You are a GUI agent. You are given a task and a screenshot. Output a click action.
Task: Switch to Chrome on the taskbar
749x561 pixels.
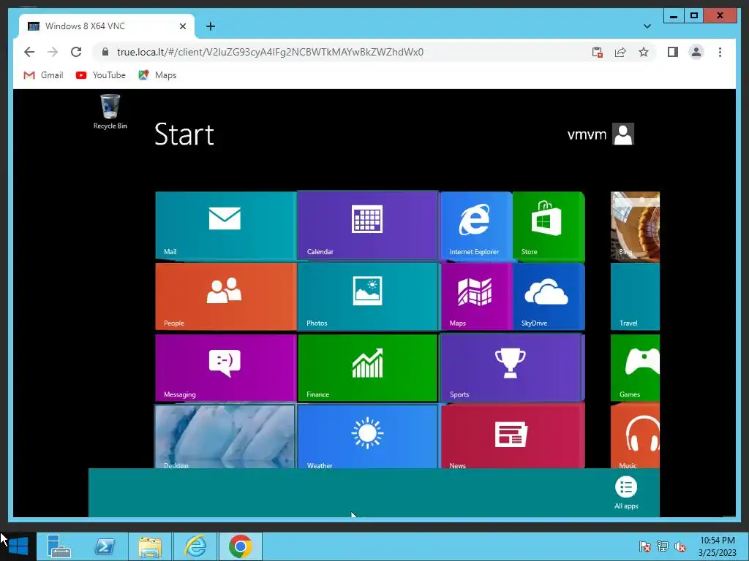point(240,546)
